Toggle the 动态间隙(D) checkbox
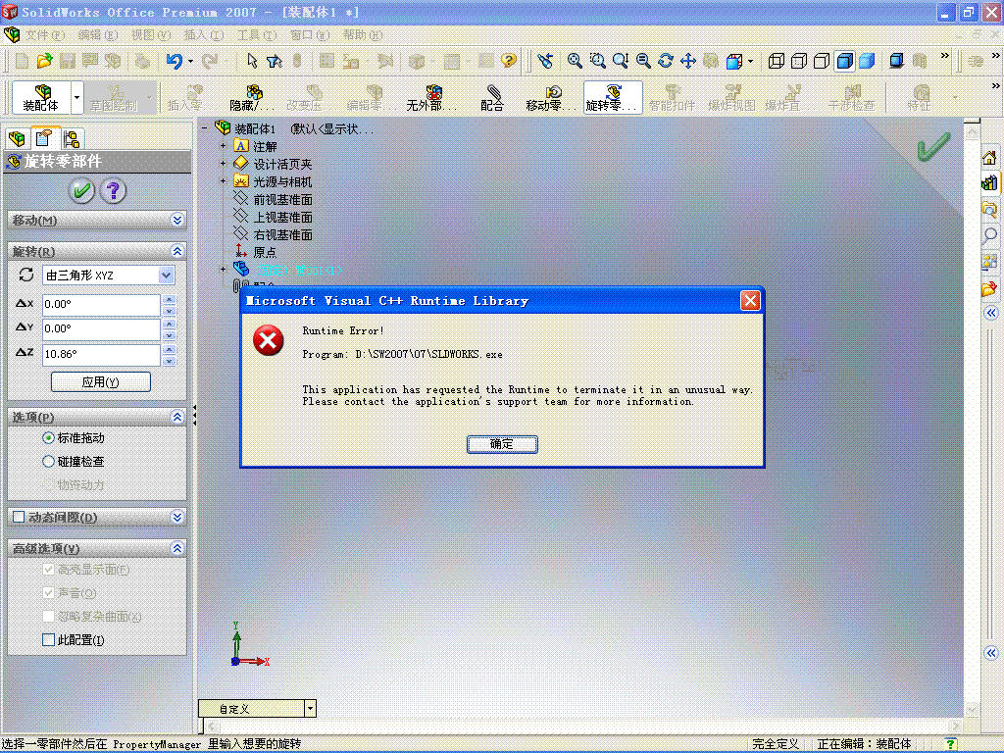Screen dimensions: 1004x753 click(x=20, y=517)
